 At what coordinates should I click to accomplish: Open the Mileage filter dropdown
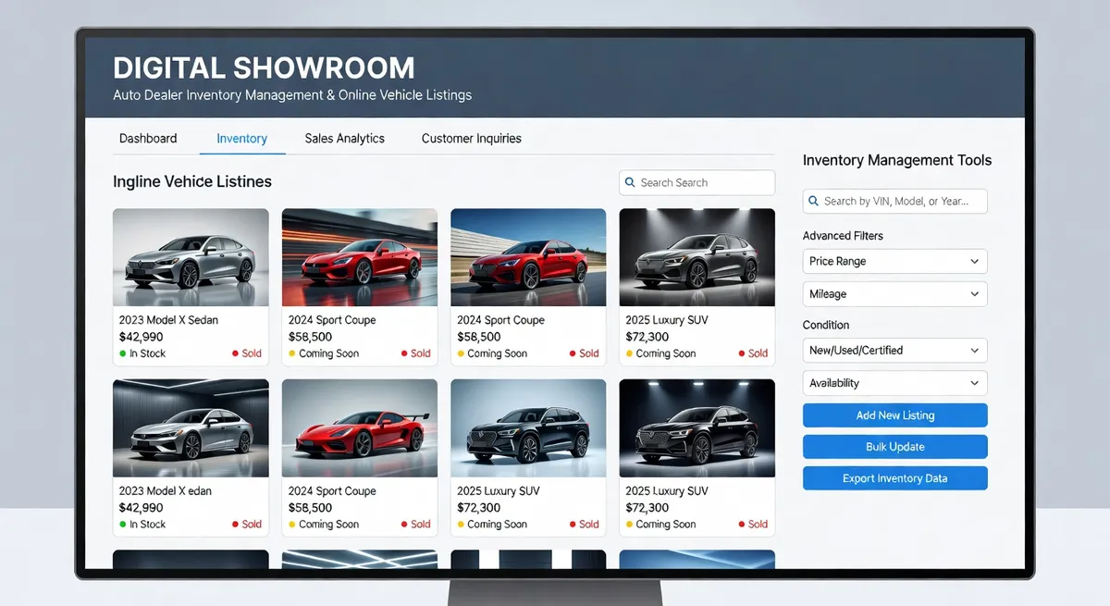point(894,294)
